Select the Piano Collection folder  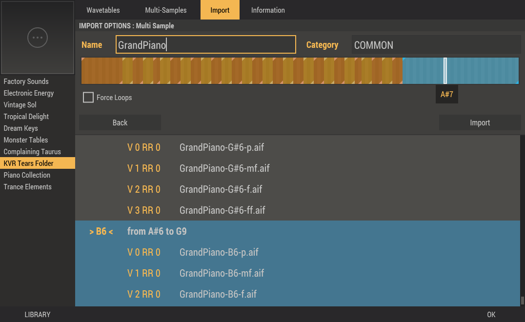click(x=27, y=175)
